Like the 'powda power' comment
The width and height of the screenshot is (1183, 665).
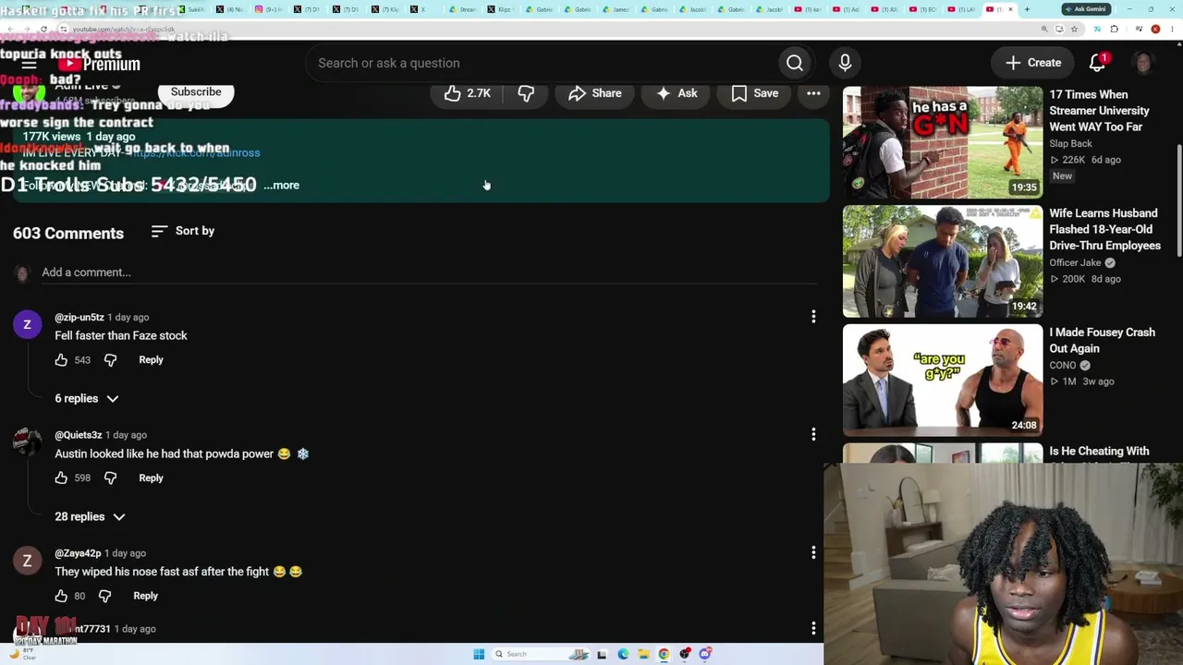pyautogui.click(x=61, y=478)
